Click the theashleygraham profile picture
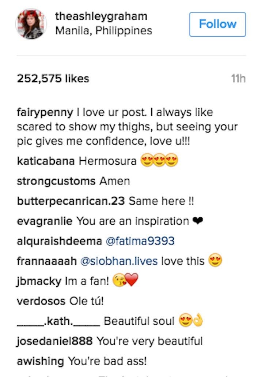Image resolution: width=262 pixels, height=377 pixels. 31,24
